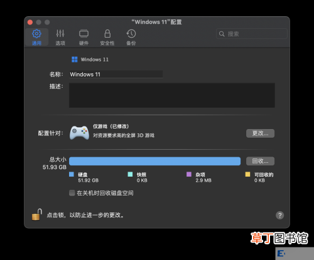Click the 对资源要求高的全屏 3D 游戏 description
This screenshot has height=260, width=314.
(124, 135)
